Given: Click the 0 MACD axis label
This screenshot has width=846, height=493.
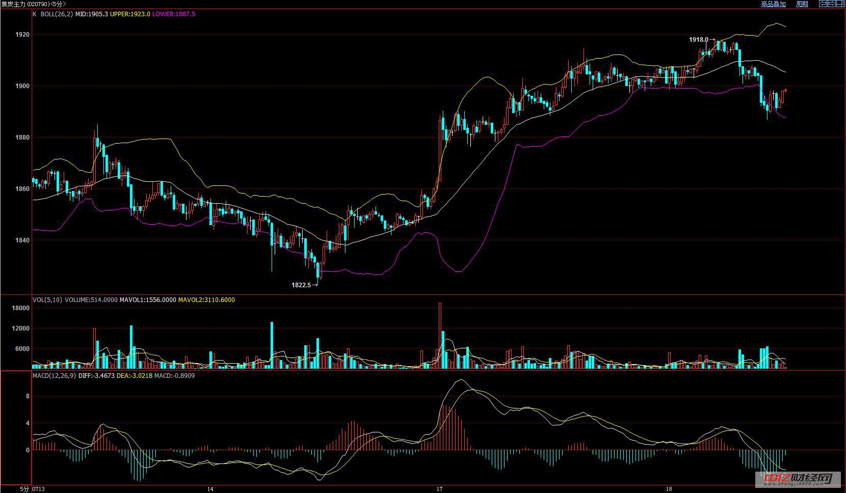Looking at the screenshot, I should [28, 450].
